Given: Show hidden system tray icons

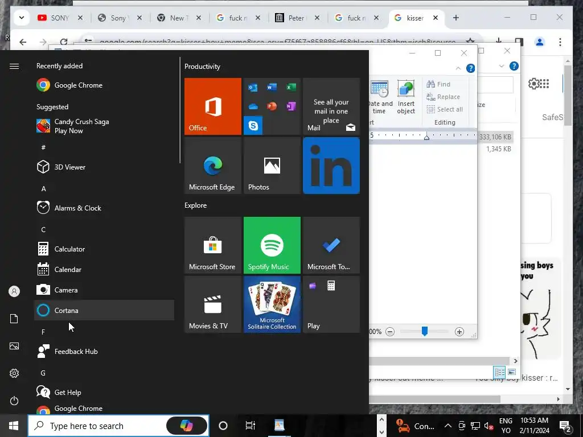Looking at the screenshot, I should [448, 426].
